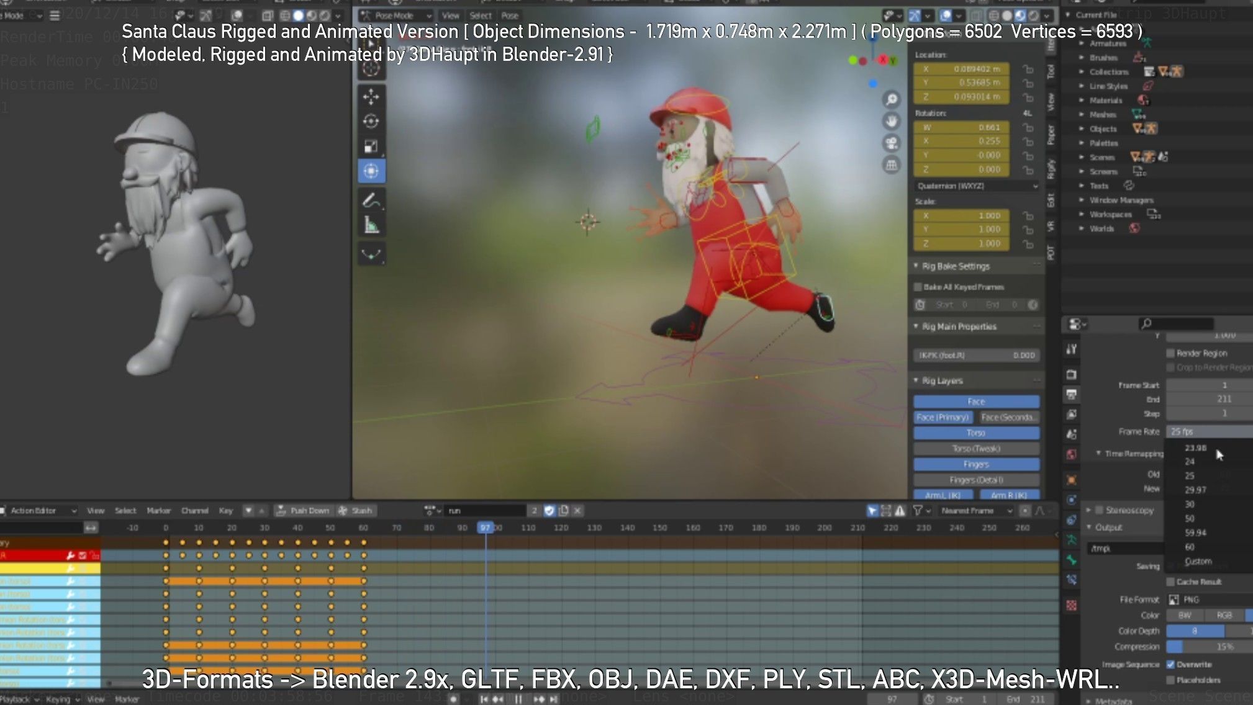
Task: Choose Custom in frame rate list
Action: (1198, 562)
